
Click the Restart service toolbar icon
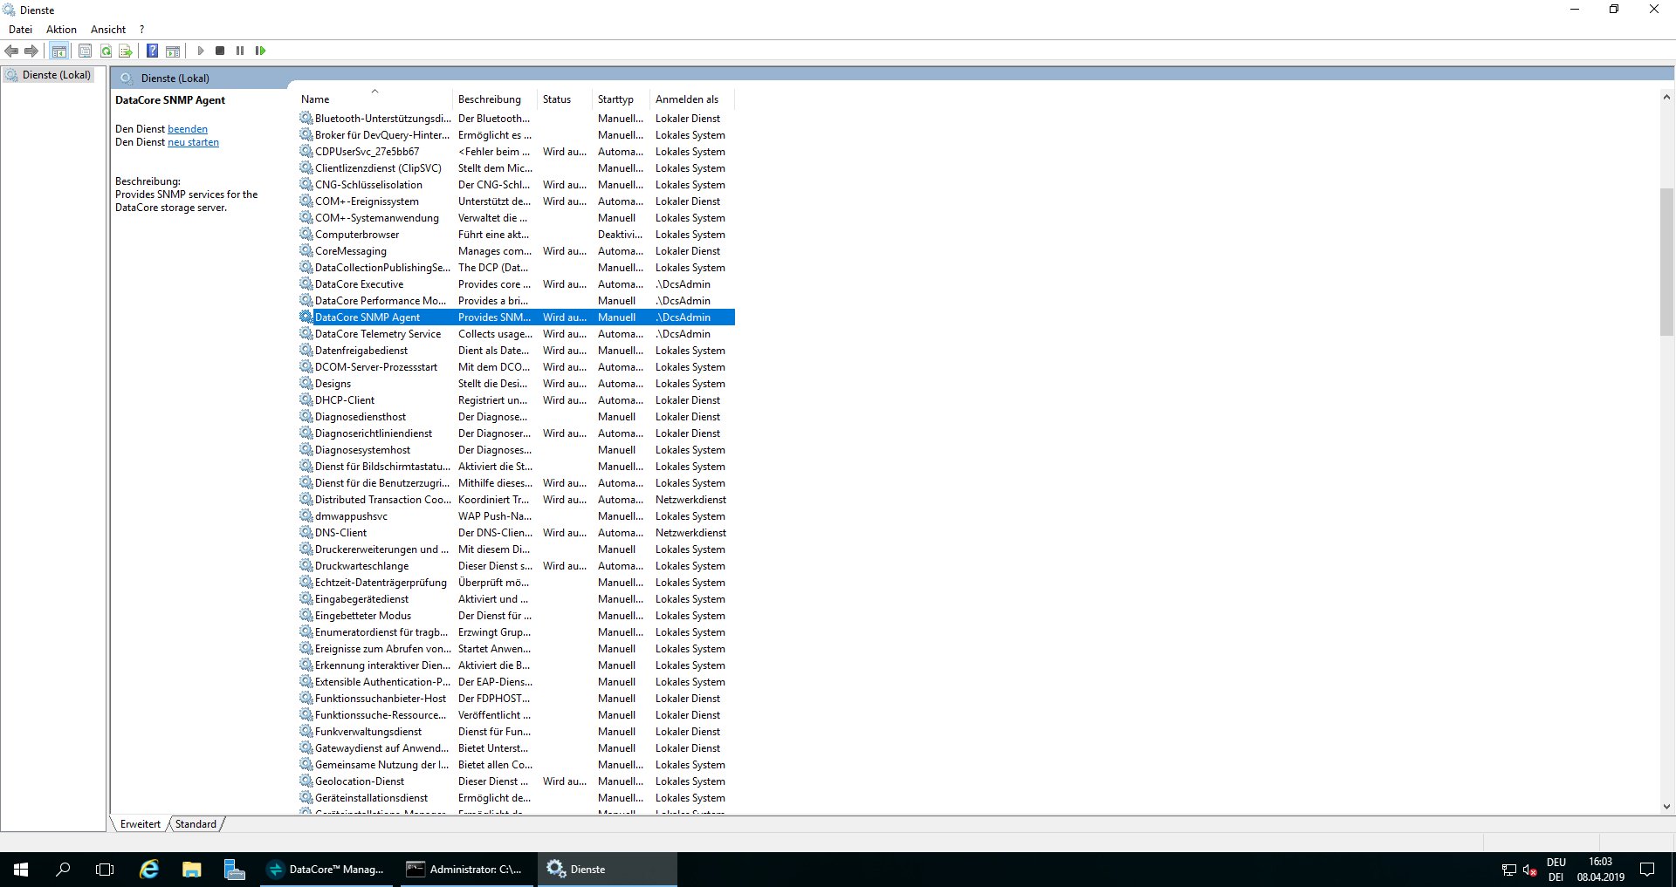tap(260, 51)
